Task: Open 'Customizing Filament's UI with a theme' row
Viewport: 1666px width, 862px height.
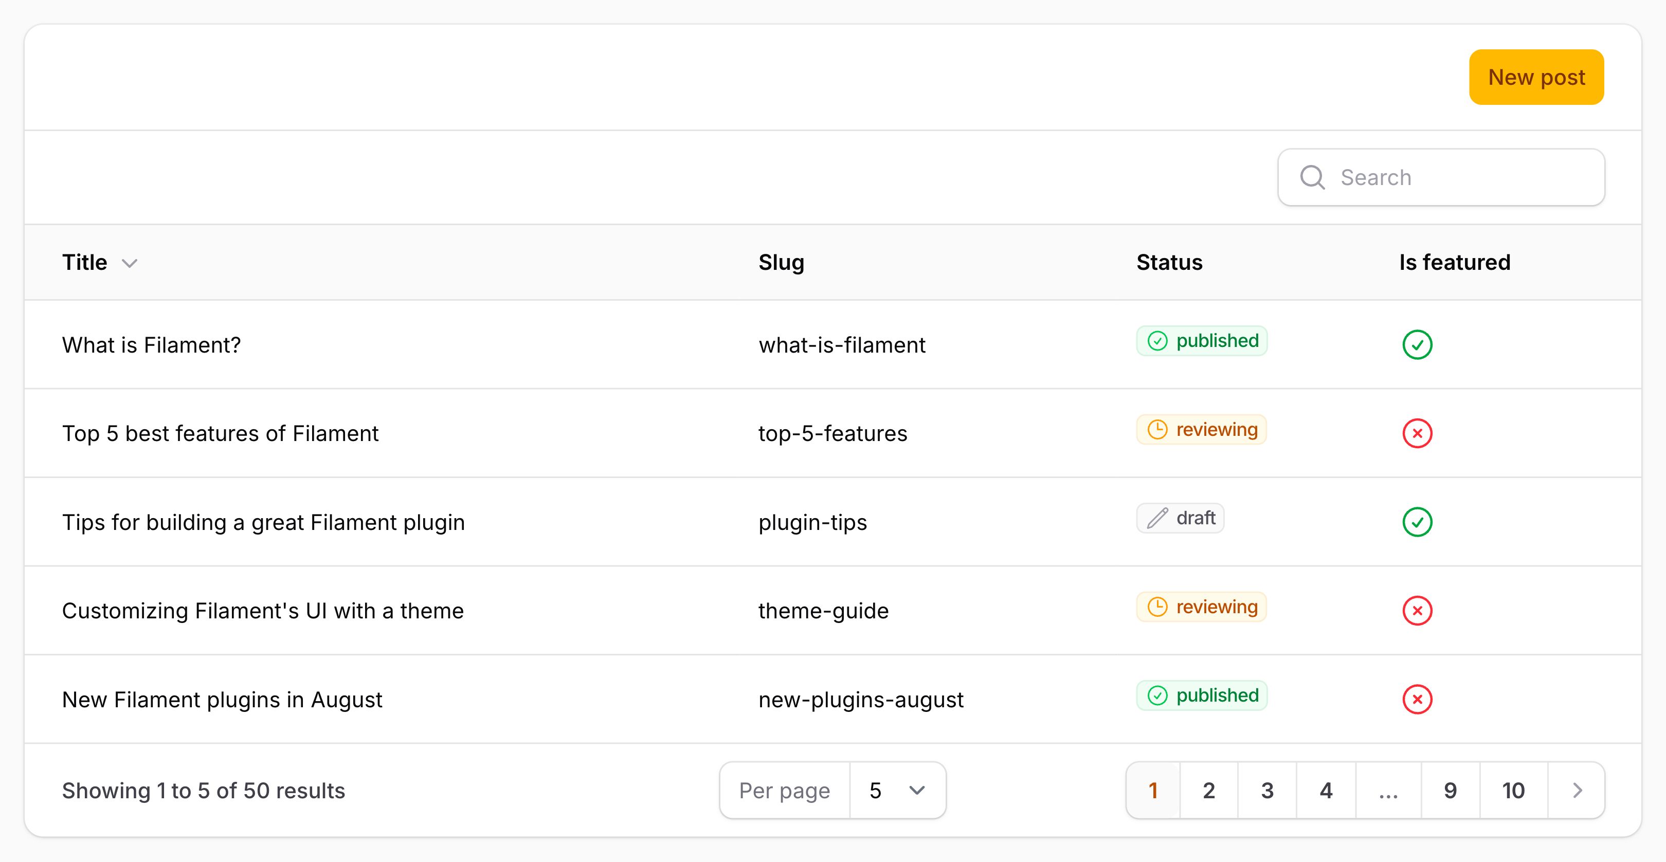Action: 263,611
